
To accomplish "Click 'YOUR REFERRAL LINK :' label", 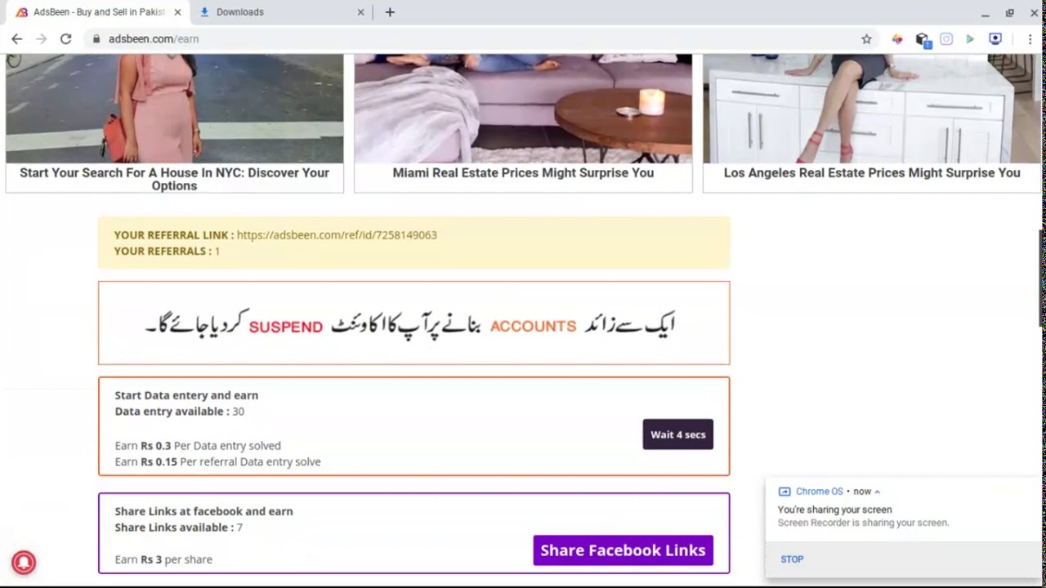I will [x=174, y=234].
